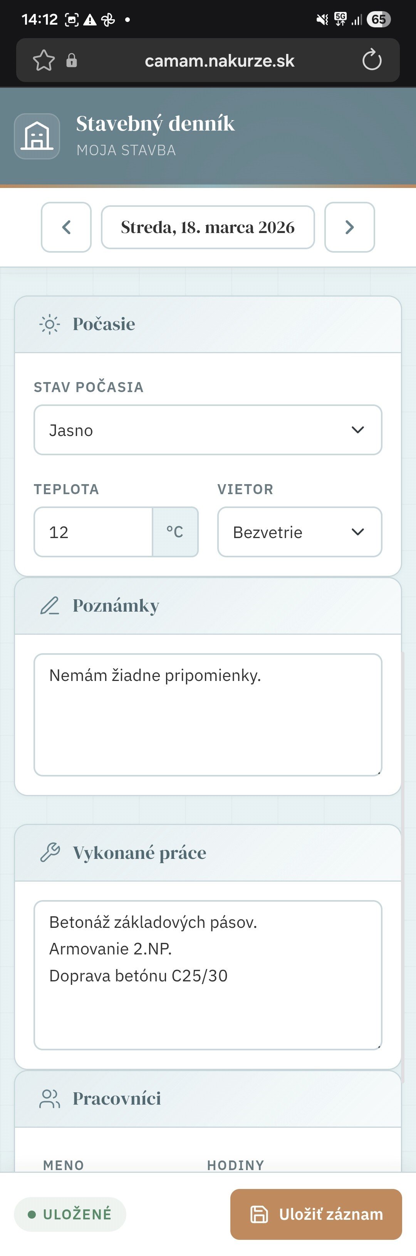Tap the building logo icon in header

pyautogui.click(x=37, y=136)
